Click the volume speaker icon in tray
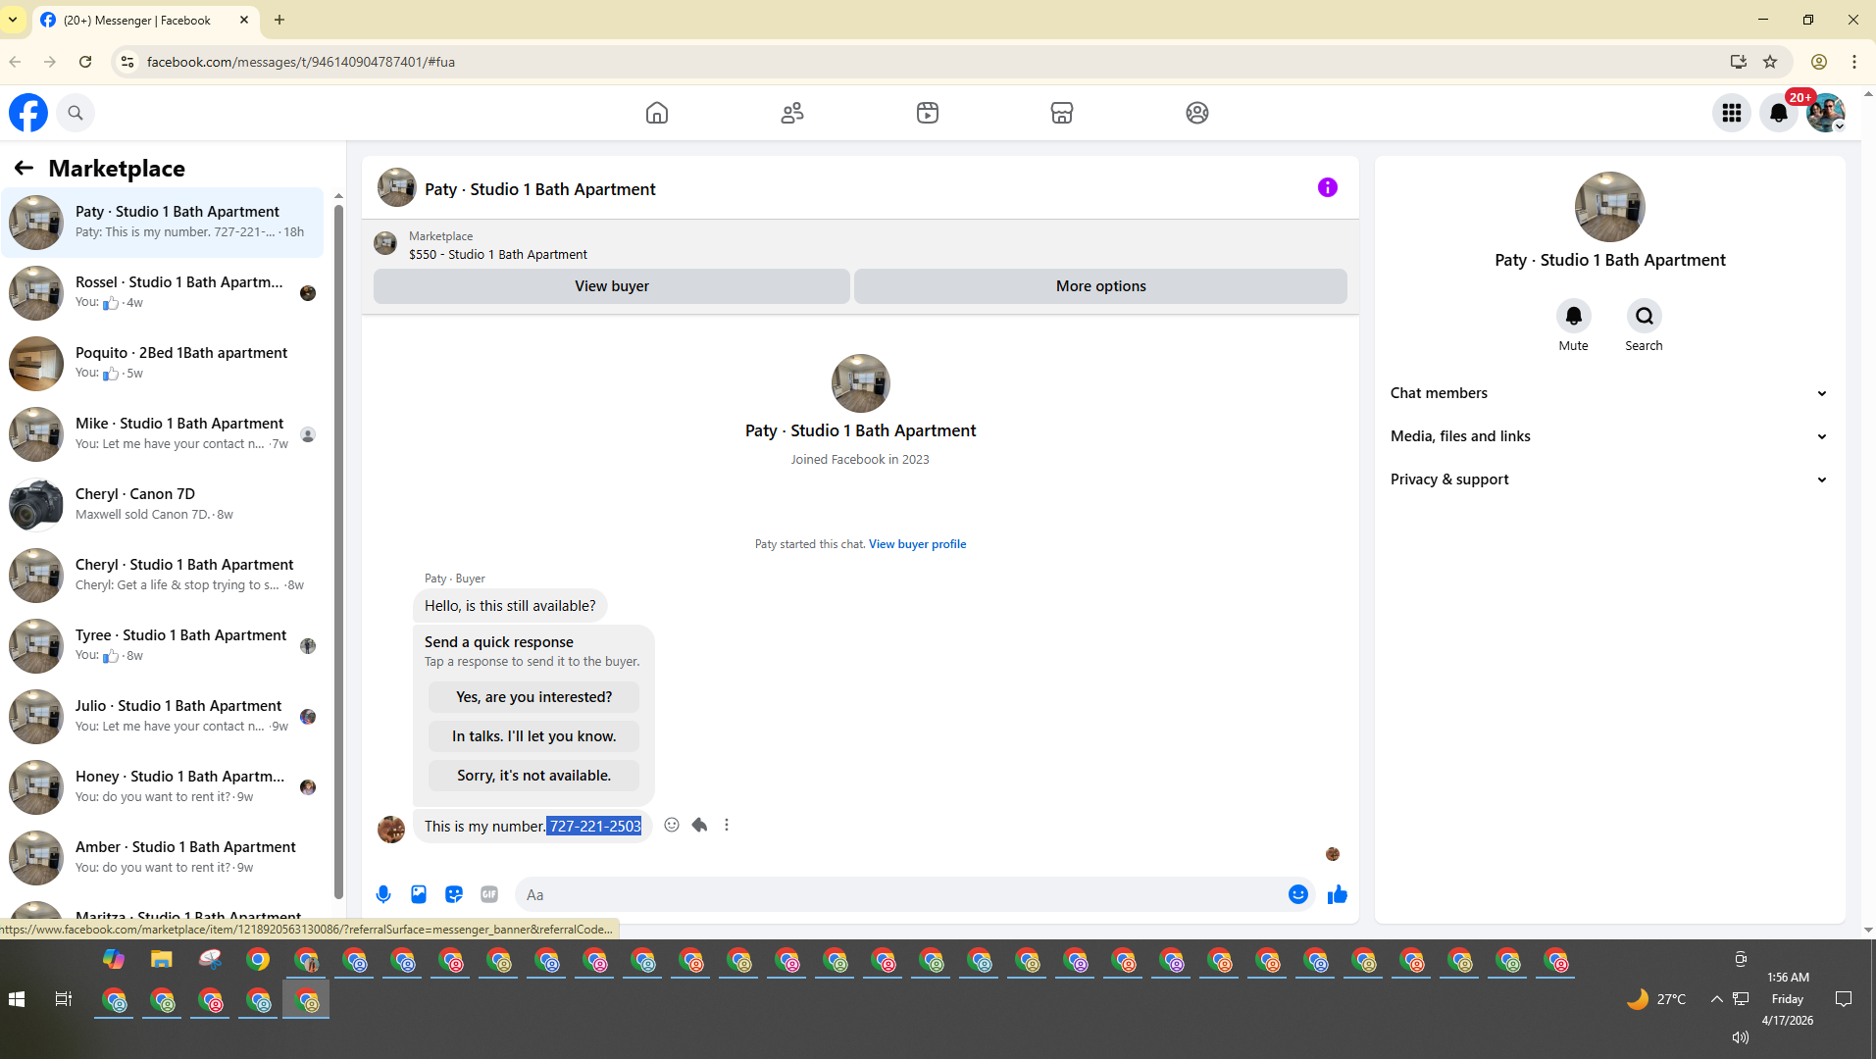The width and height of the screenshot is (1876, 1059). (1741, 1037)
